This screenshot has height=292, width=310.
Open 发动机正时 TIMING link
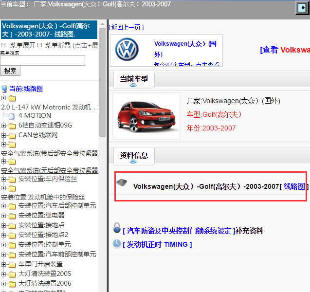coord(157,245)
